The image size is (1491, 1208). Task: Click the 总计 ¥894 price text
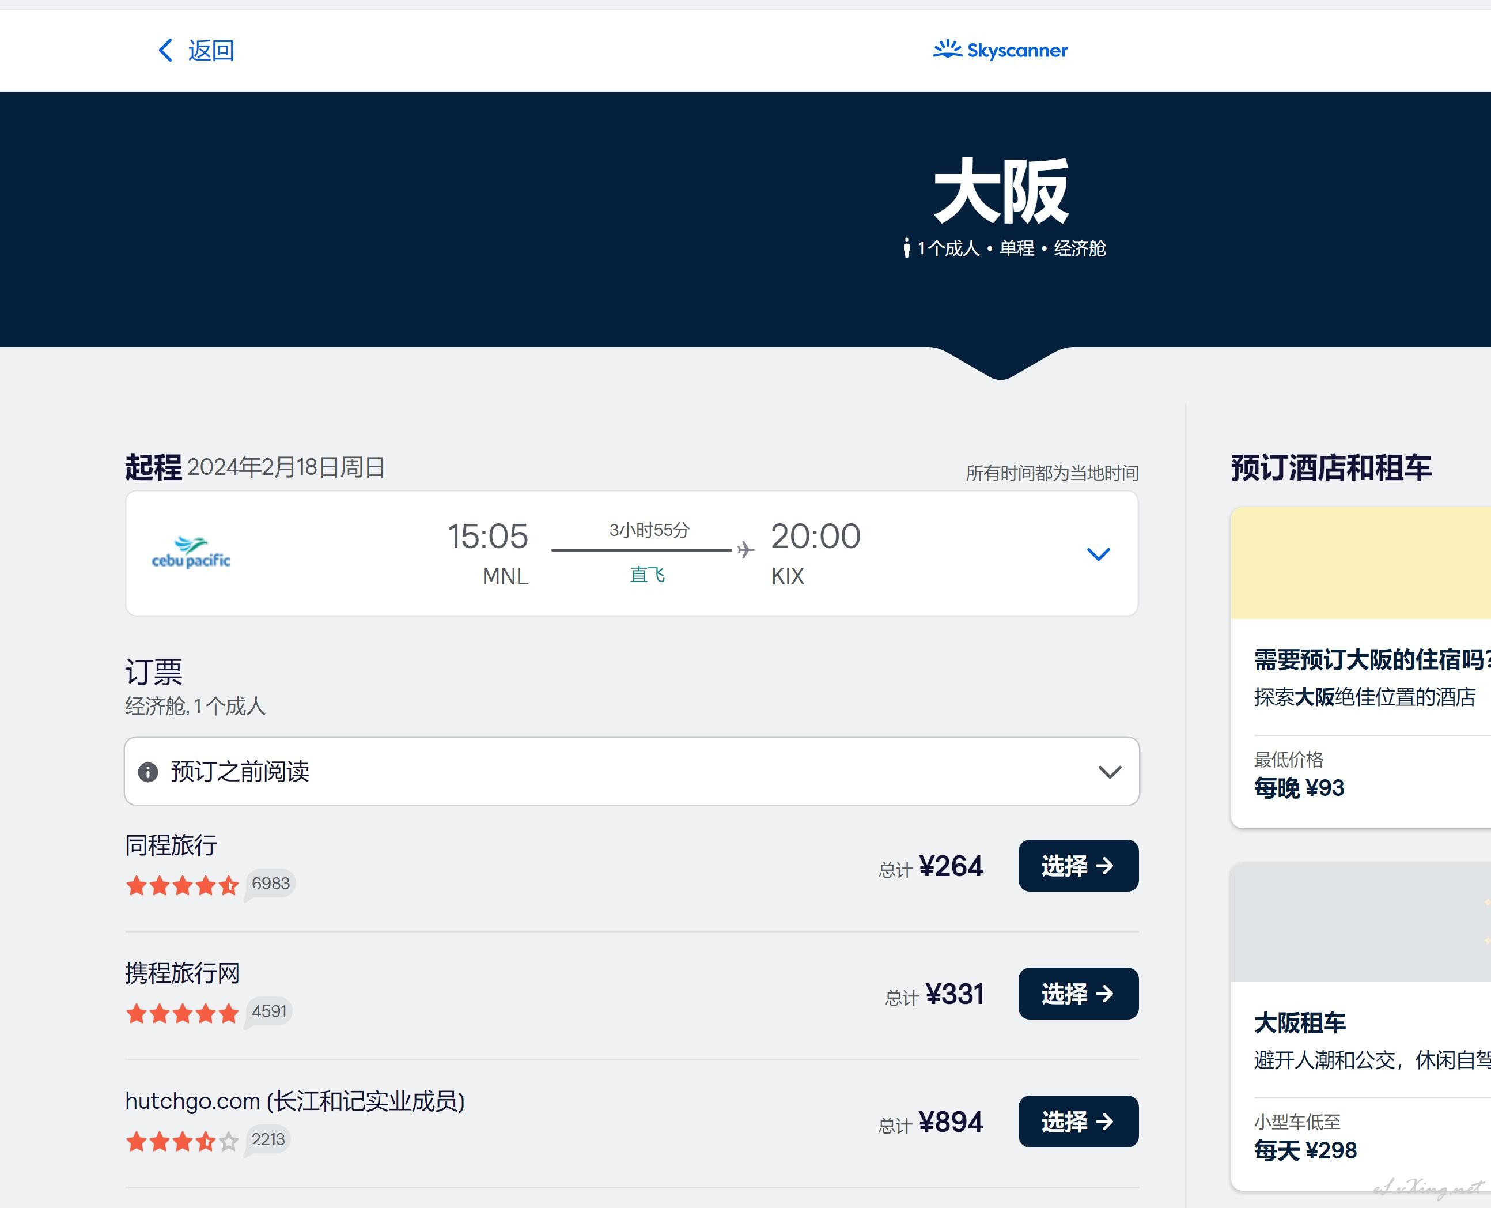pos(930,1123)
